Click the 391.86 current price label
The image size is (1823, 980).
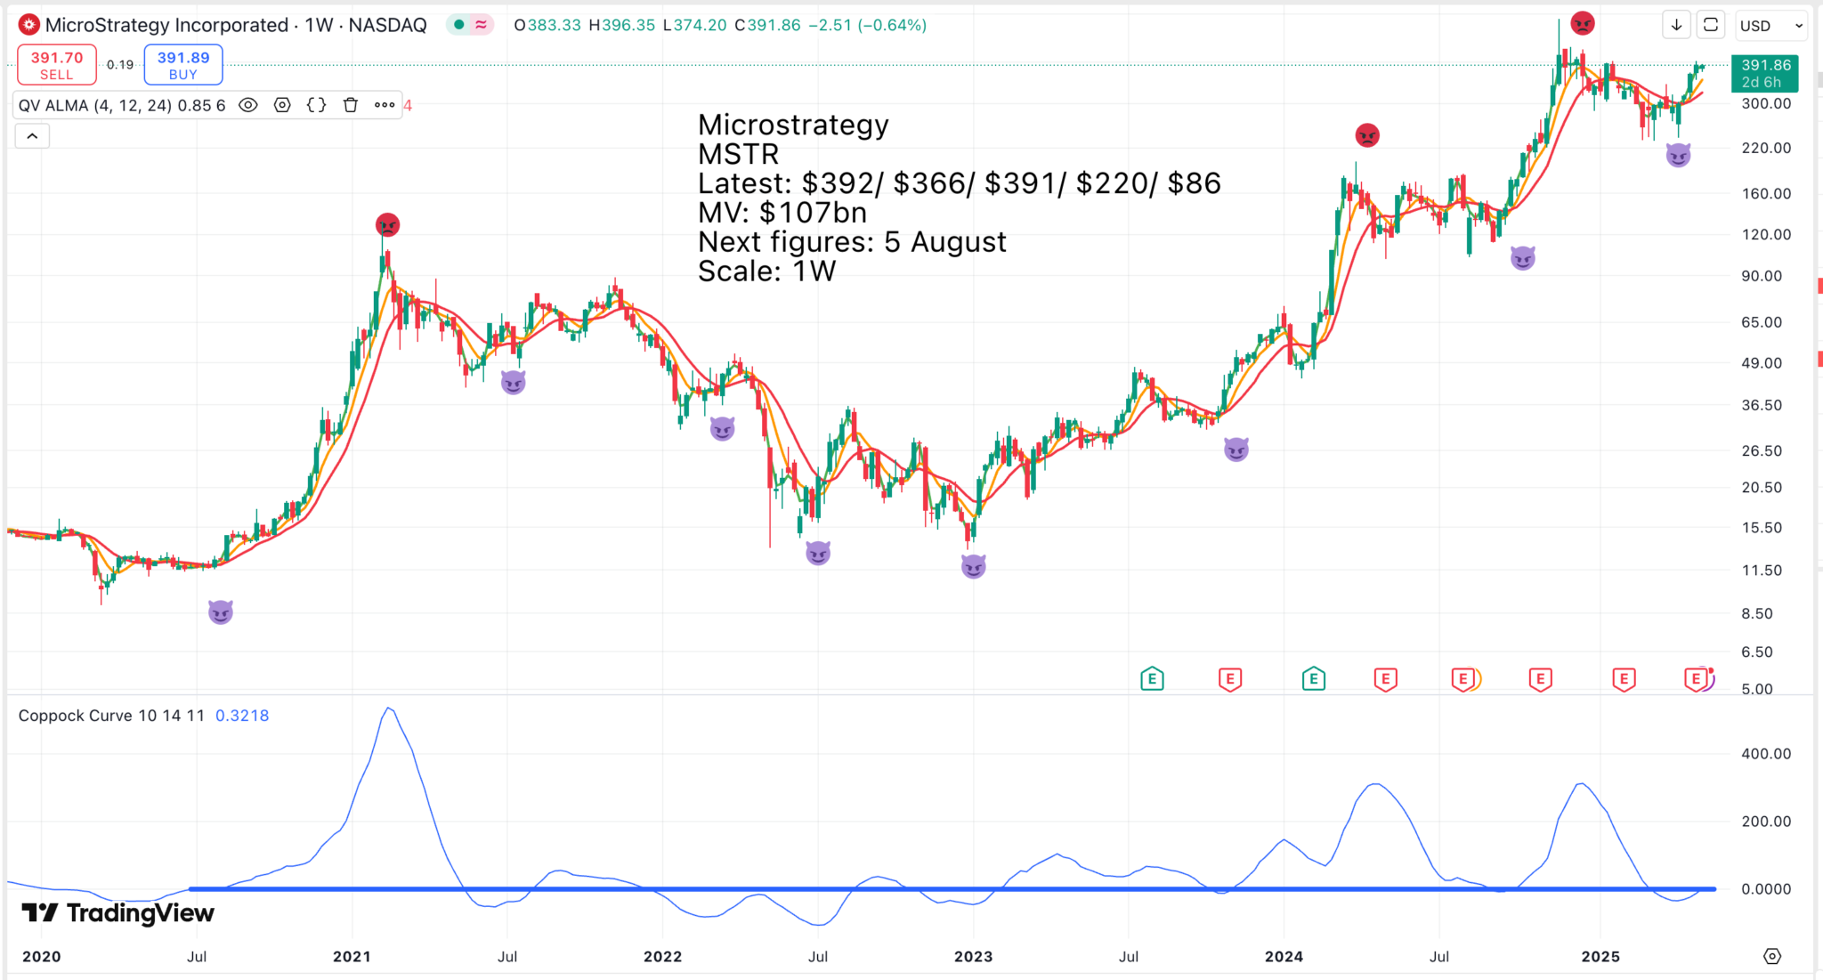[1764, 73]
